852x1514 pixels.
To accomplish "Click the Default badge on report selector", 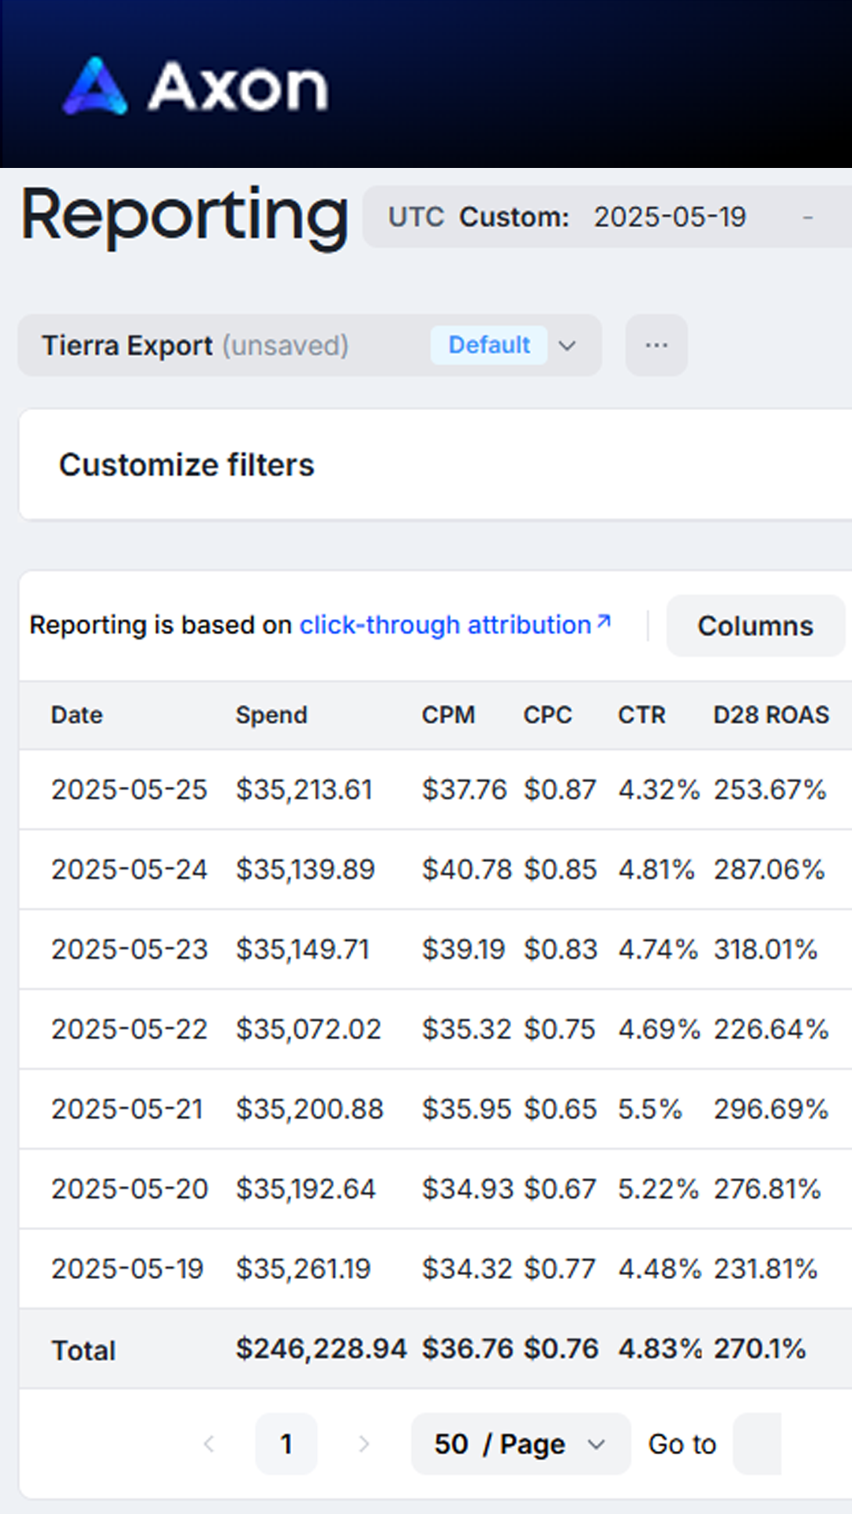I will (489, 345).
